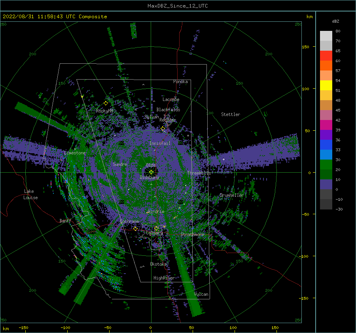Image resolution: width=356 pixels, height=333 pixels.
Task: Click the Limestone label
Action: tap(75, 153)
